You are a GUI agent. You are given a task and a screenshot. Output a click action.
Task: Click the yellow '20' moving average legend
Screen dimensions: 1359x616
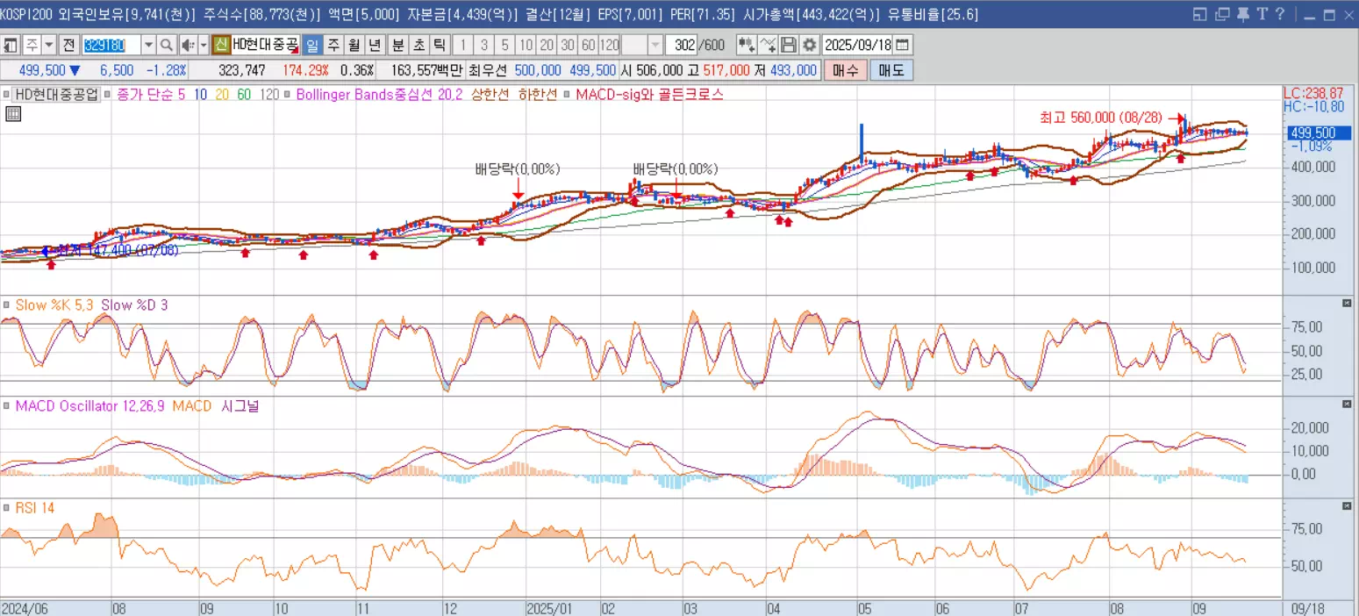[222, 94]
